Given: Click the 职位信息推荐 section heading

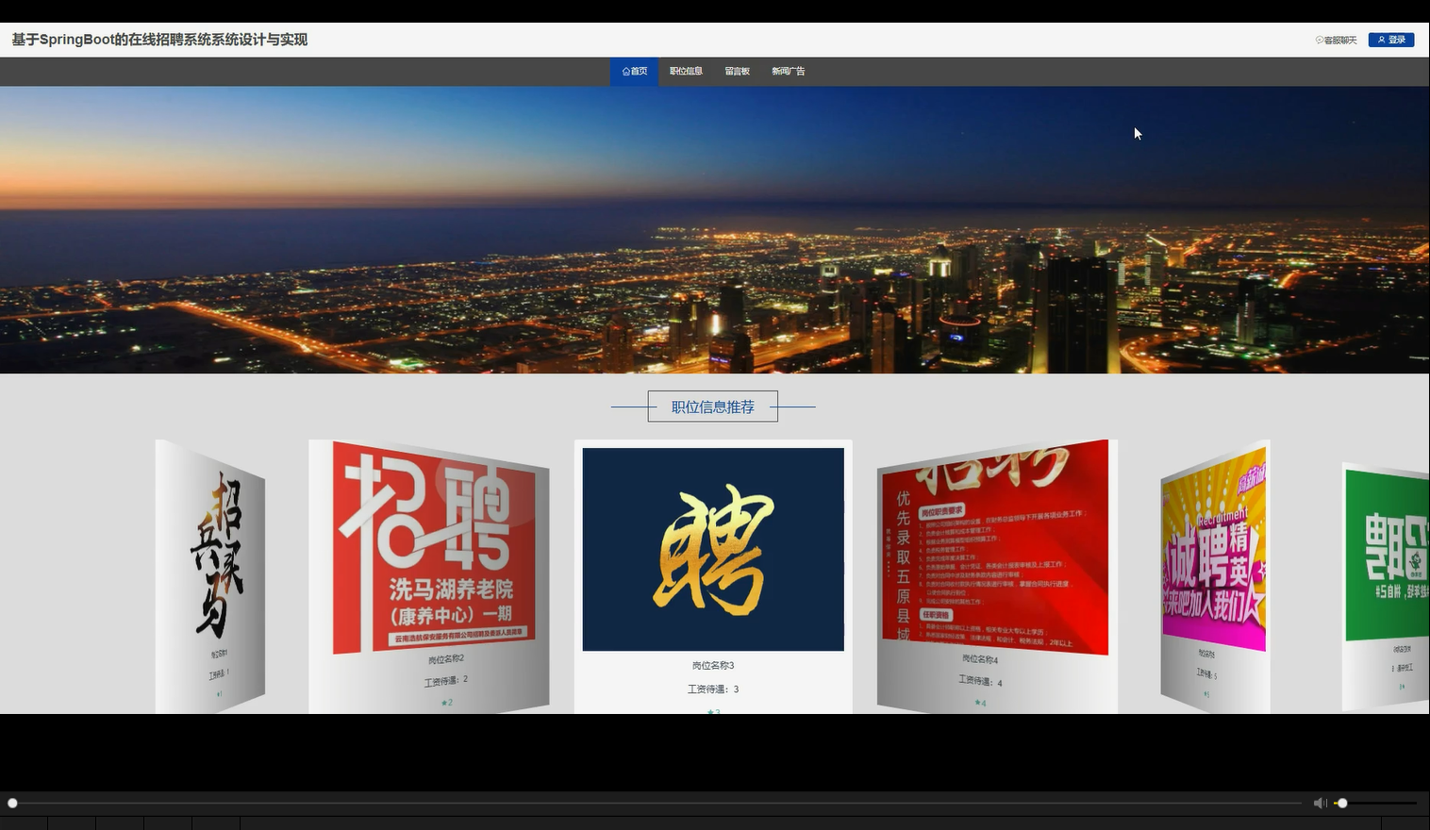Looking at the screenshot, I should point(713,407).
